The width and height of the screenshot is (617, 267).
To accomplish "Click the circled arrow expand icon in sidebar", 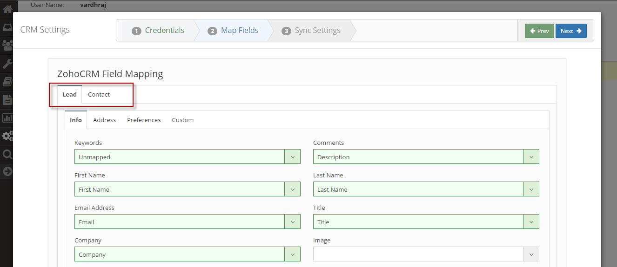I will pyautogui.click(x=7, y=171).
